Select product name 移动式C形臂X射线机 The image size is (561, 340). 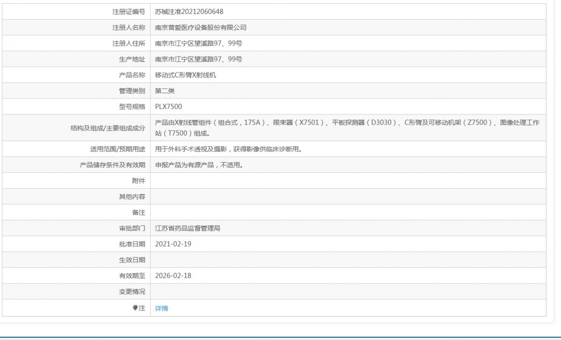tap(186, 75)
